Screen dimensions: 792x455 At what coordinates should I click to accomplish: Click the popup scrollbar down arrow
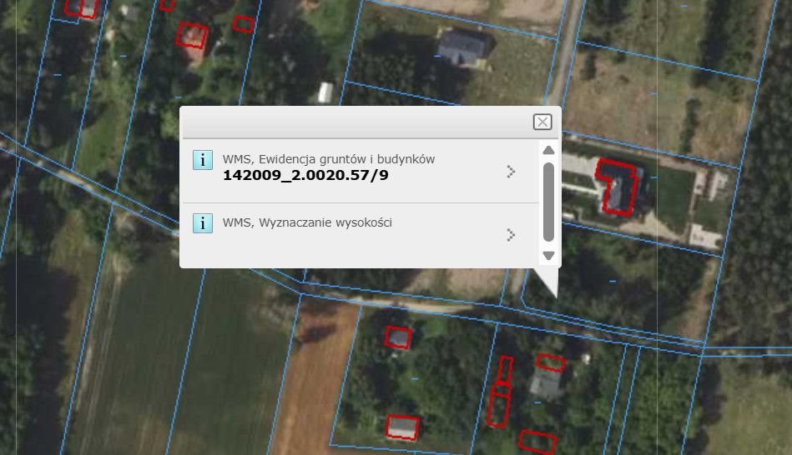(548, 255)
